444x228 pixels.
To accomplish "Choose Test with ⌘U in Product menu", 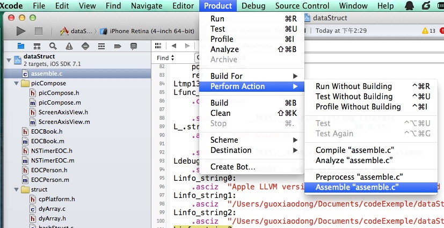I will 252,29.
